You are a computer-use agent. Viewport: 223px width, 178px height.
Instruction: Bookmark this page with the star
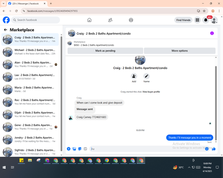204,11
